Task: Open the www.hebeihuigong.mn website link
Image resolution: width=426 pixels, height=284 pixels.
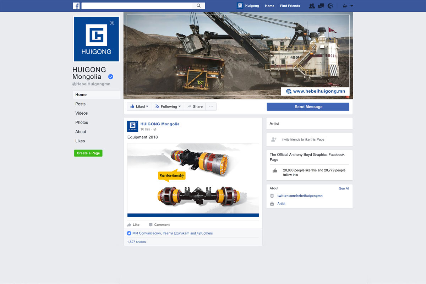Action: pyautogui.click(x=319, y=91)
